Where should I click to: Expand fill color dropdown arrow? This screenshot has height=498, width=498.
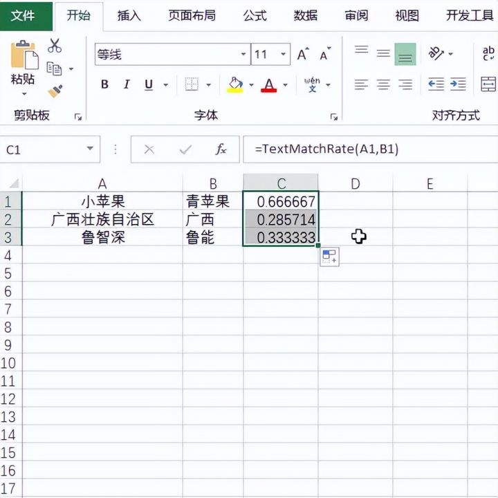coord(252,85)
